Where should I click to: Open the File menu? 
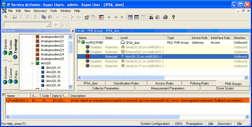(x=10, y=11)
